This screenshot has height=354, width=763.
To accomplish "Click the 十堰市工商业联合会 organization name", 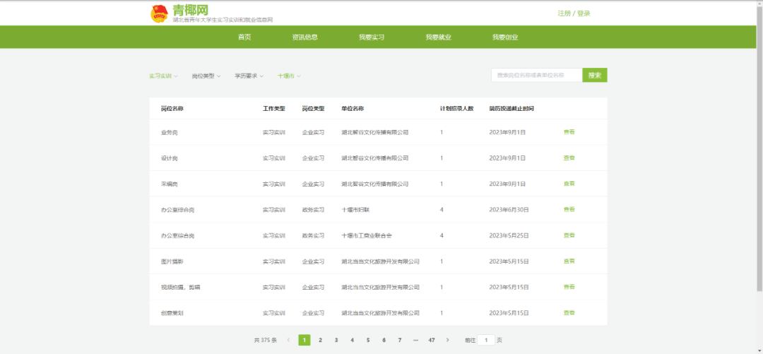I will (367, 235).
